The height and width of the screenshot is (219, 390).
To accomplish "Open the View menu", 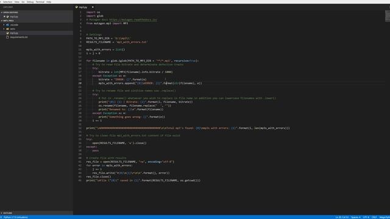I will pos(17,2).
